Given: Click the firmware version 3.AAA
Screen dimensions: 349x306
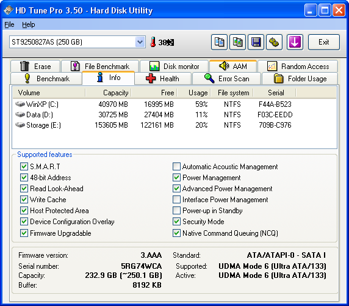Looking at the screenshot, I should pos(151,255).
